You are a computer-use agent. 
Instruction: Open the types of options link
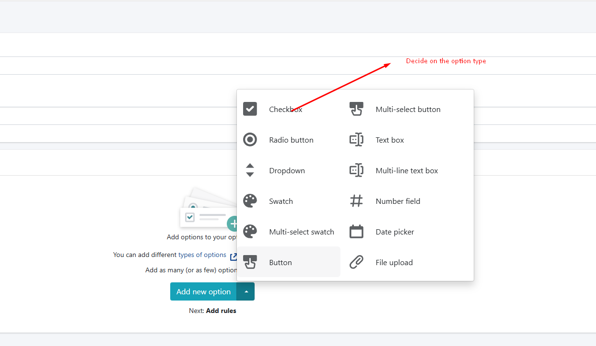click(x=202, y=255)
